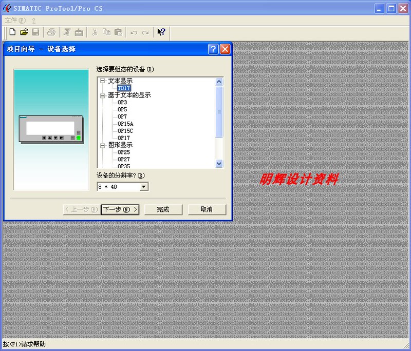This screenshot has width=411, height=351.
Task: Select the TD17 device
Action: coord(124,88)
